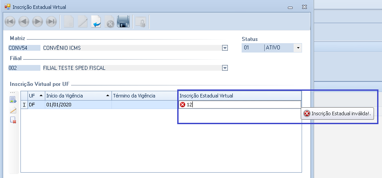
Task: Save with the floppy disk icon
Action: [x=123, y=21]
